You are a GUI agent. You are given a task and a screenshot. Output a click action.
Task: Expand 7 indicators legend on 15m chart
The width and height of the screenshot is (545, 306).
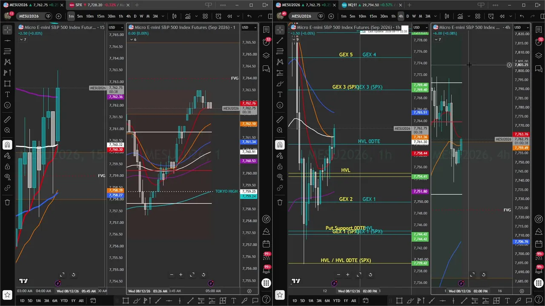tap(23, 40)
